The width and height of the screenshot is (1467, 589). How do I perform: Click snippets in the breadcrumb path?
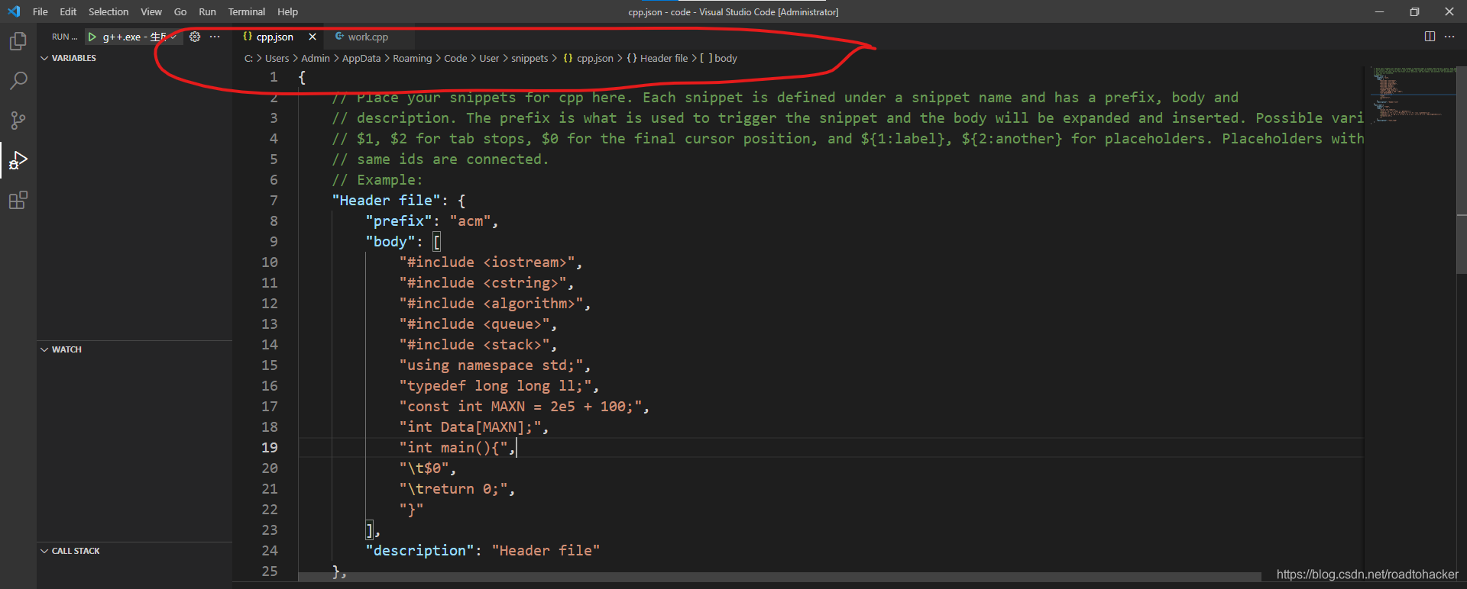(529, 59)
